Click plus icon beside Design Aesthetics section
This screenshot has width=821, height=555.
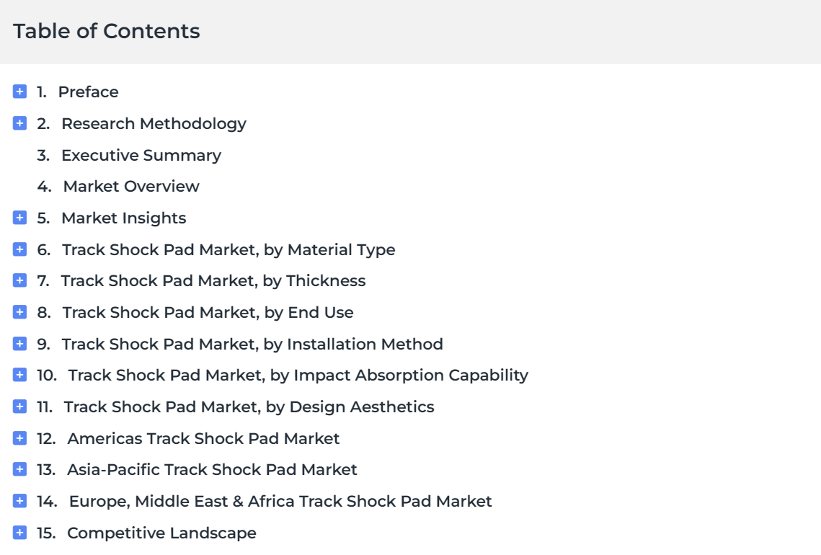pos(20,407)
